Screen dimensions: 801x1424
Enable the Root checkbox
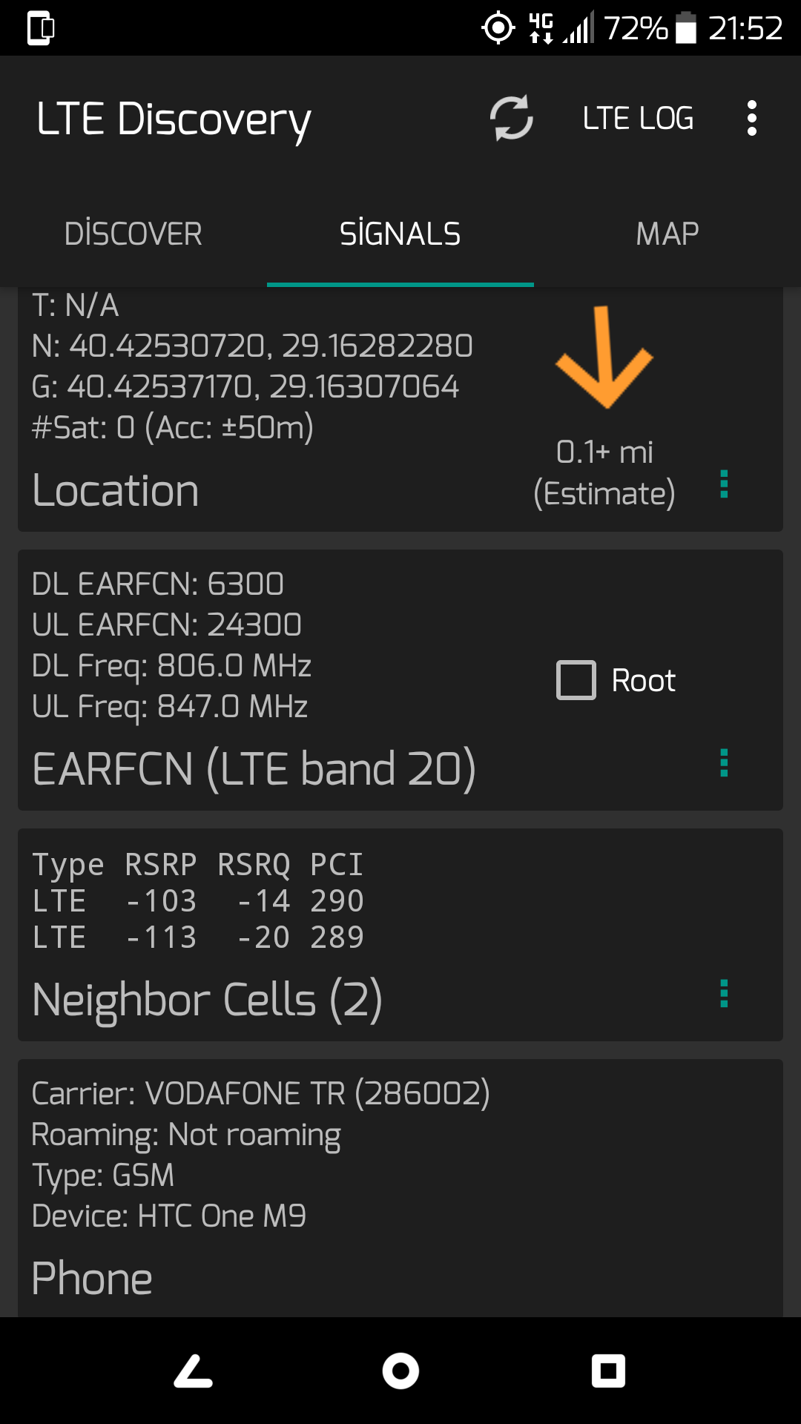[x=576, y=680]
